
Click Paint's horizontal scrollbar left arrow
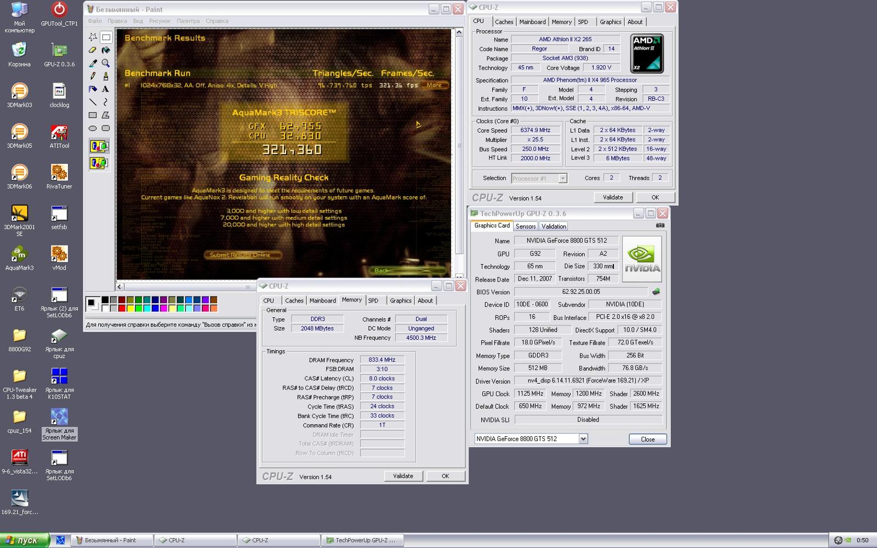click(x=119, y=287)
